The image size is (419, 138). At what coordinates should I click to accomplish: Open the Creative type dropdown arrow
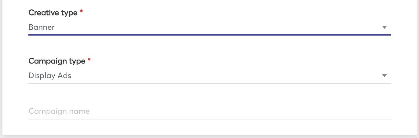[384, 27]
